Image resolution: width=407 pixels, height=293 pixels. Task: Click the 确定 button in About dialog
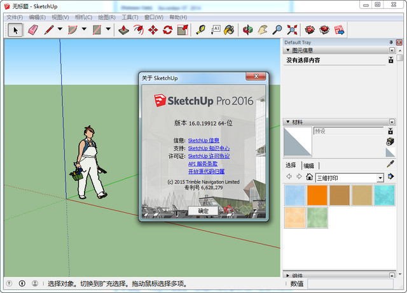click(203, 210)
